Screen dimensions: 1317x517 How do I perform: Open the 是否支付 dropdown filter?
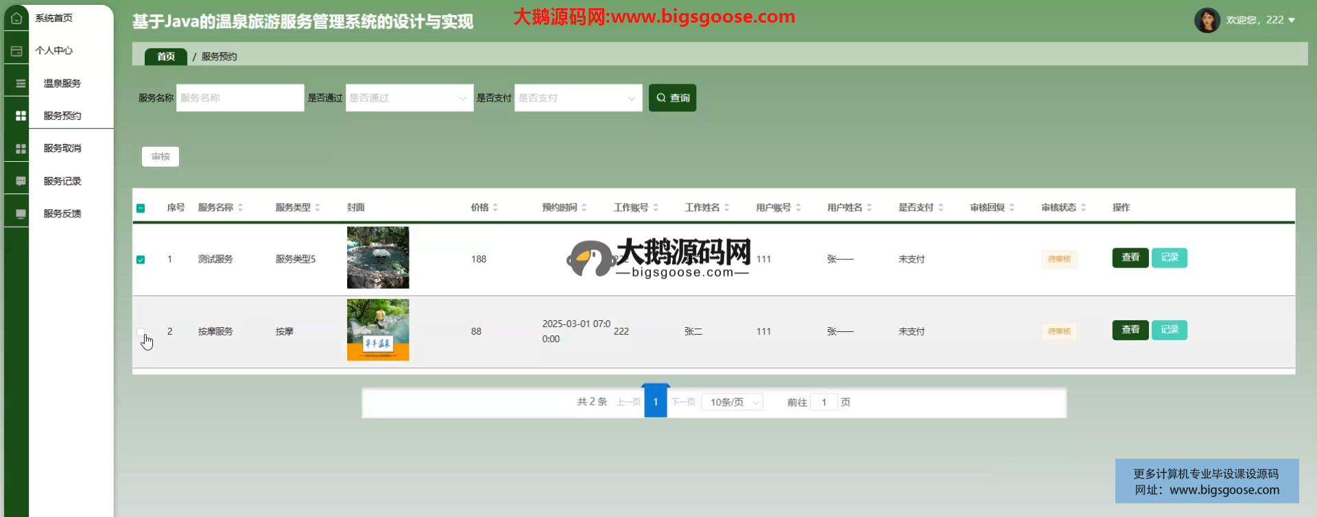[x=578, y=98]
